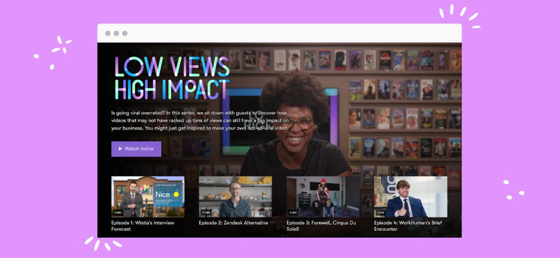Select the Episode 2: Zendesk Alternative title
This screenshot has width=560, height=258.
pyautogui.click(x=234, y=223)
